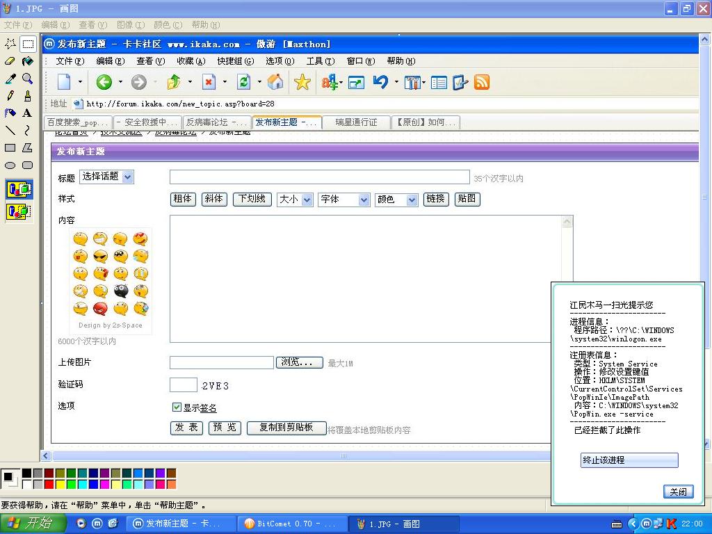
Task: Click Maxthon green back arrow button
Action: [104, 82]
